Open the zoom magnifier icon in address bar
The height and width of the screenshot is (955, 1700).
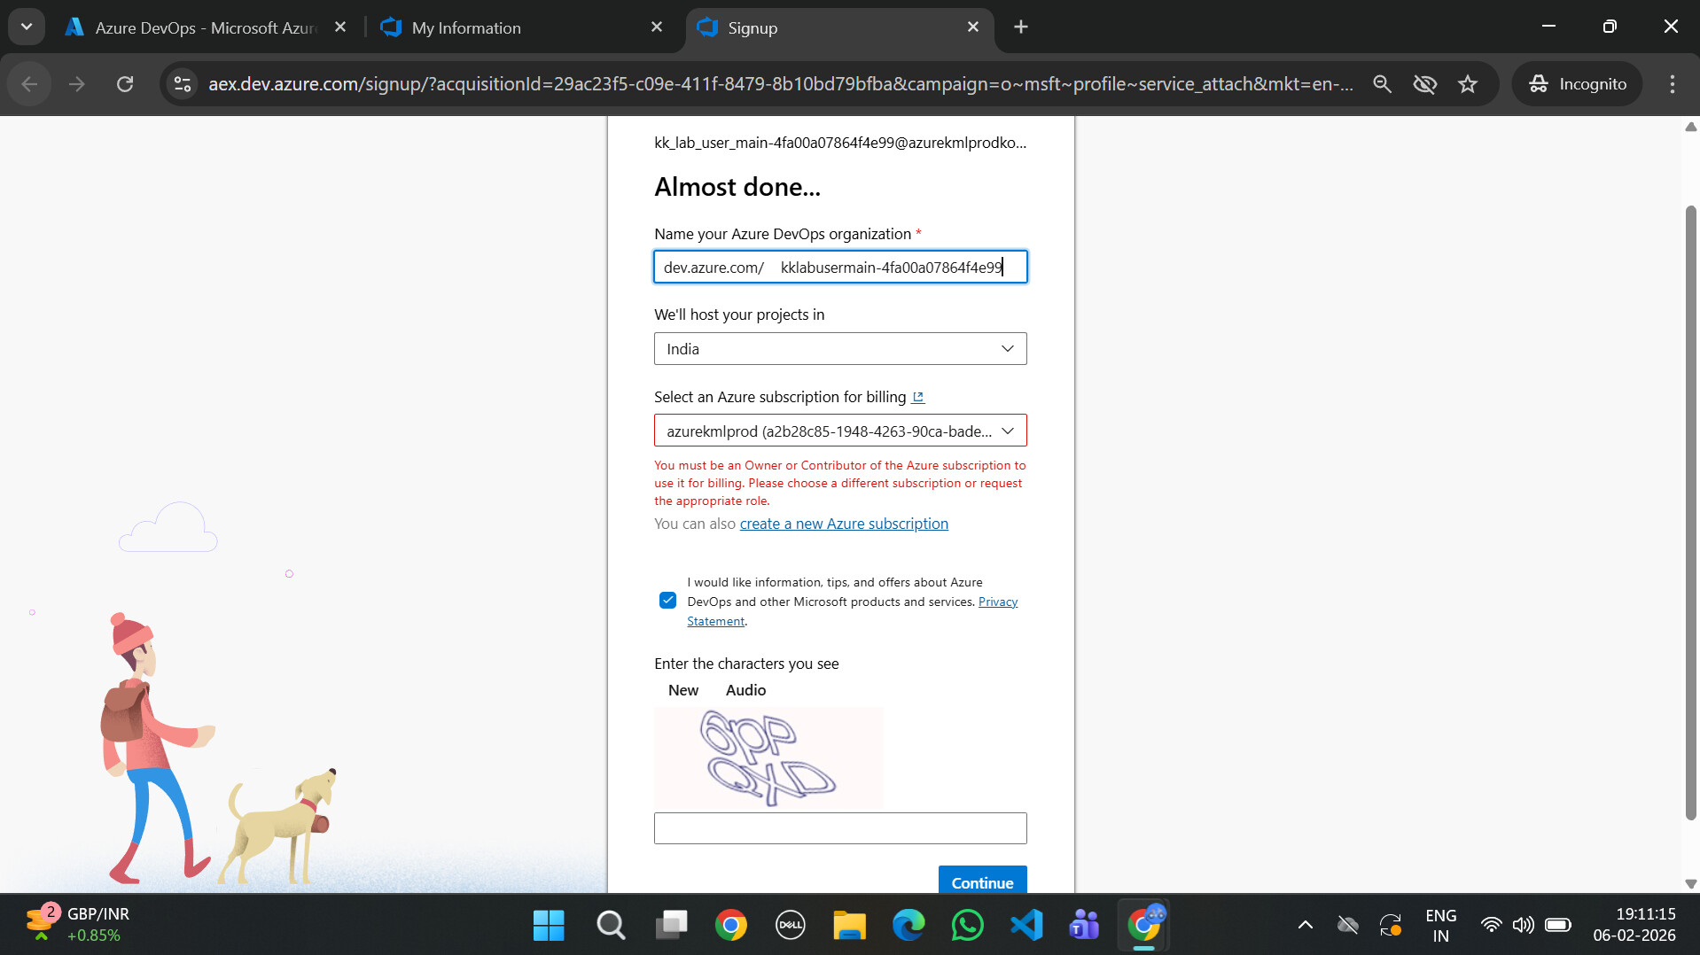coord(1382,84)
